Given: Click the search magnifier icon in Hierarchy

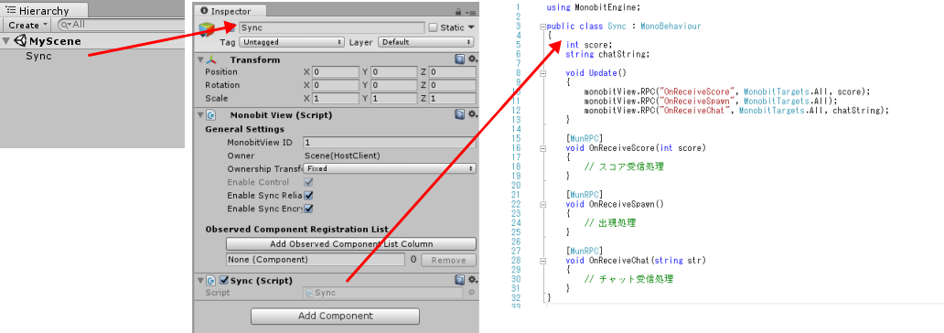Looking at the screenshot, I should [x=66, y=25].
